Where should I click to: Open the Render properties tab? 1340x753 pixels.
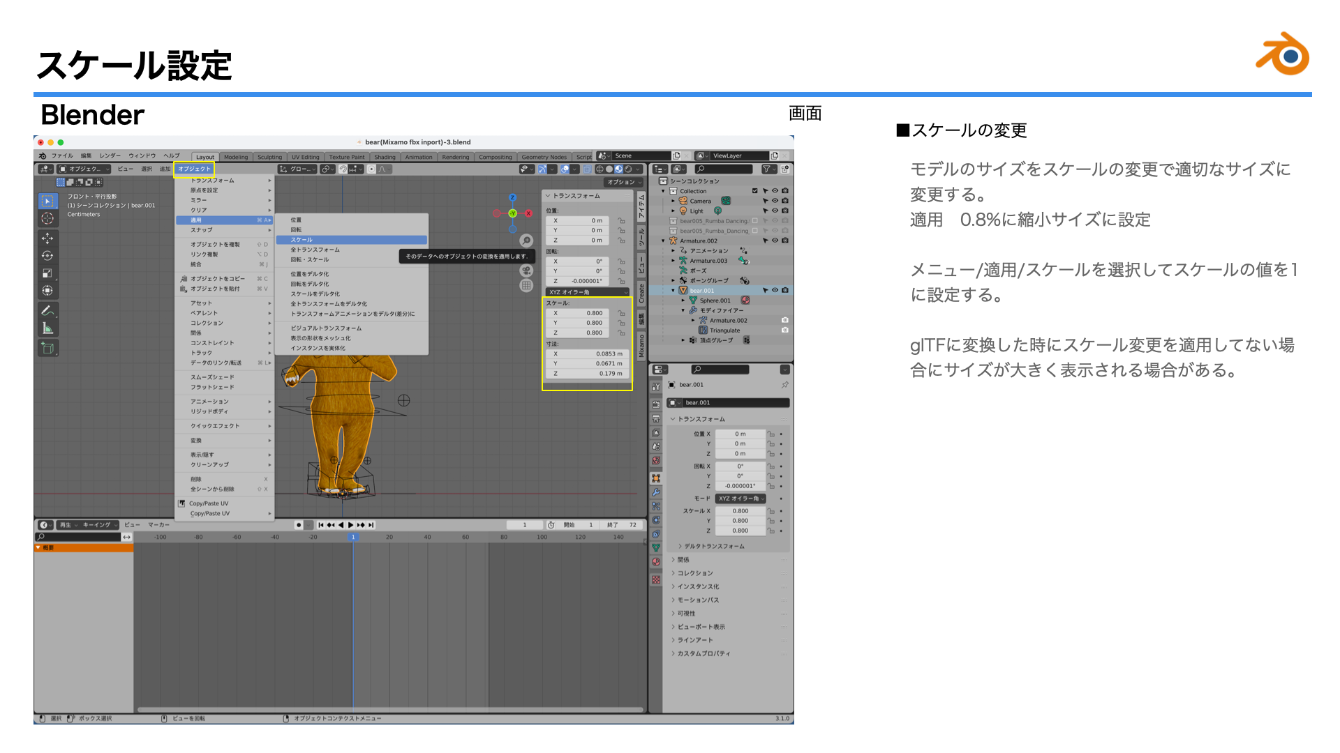[656, 404]
